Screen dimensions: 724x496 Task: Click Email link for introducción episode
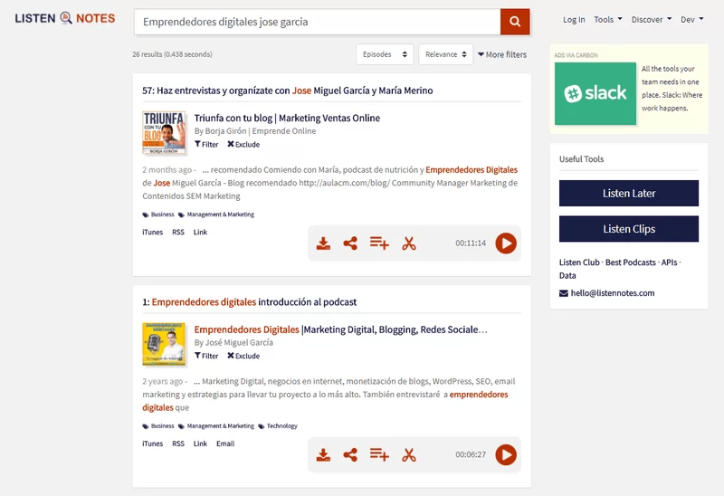pos(225,444)
